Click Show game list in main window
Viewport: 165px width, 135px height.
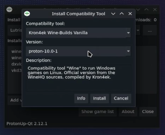tap(98, 112)
